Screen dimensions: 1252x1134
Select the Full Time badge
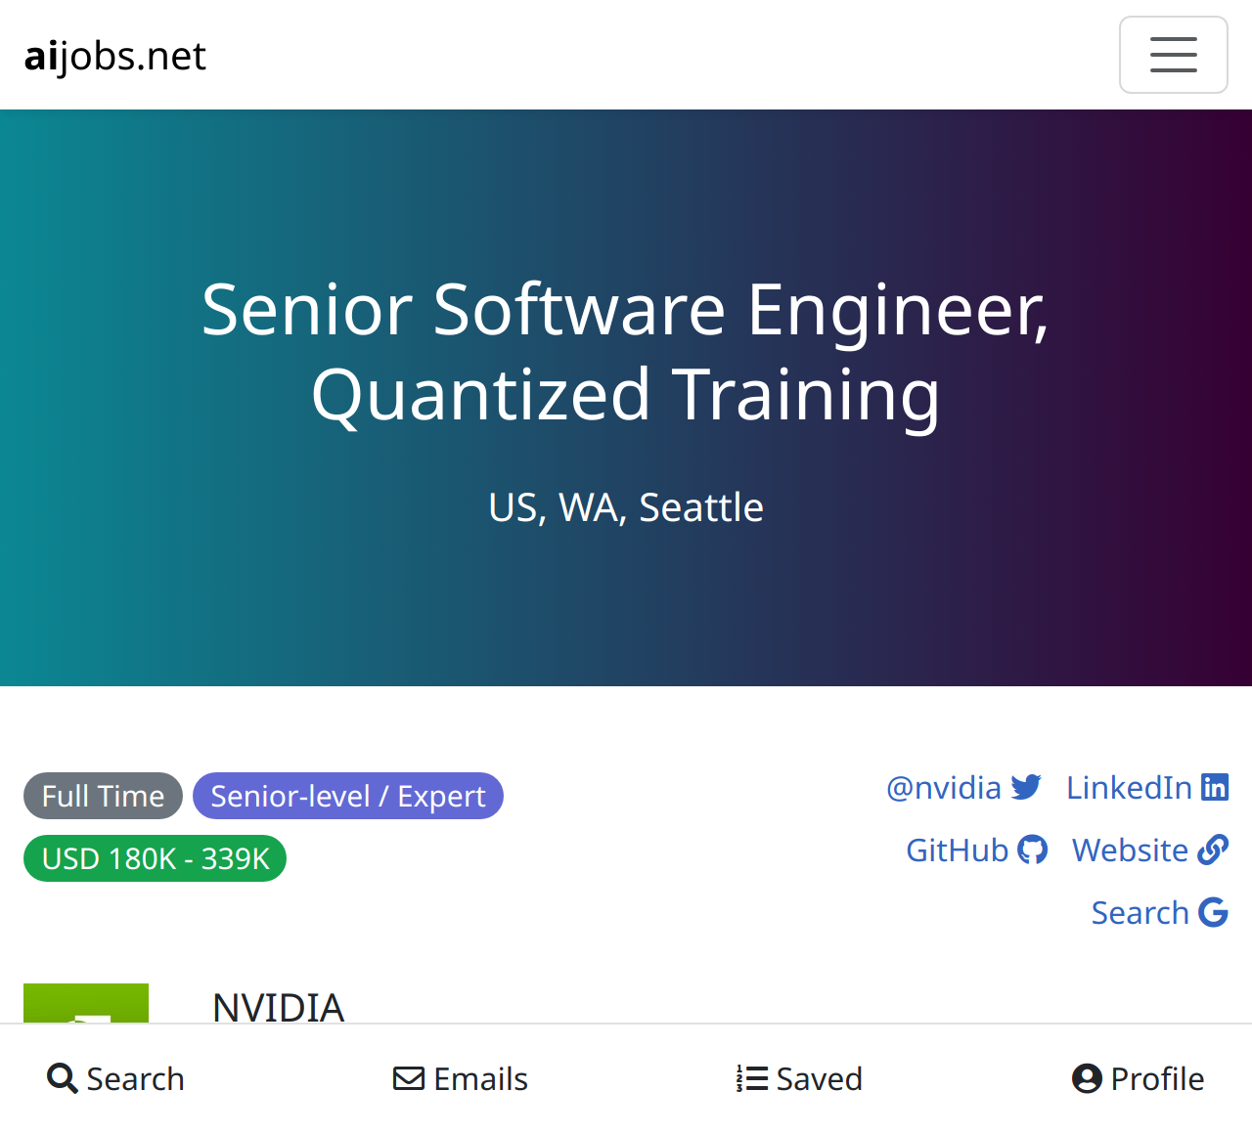[103, 796]
